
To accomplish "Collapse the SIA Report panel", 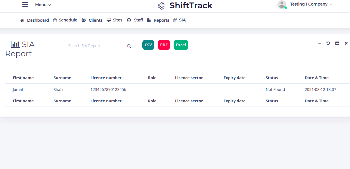I will [319, 43].
